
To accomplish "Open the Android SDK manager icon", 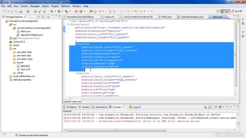I will (x=28, y=11).
